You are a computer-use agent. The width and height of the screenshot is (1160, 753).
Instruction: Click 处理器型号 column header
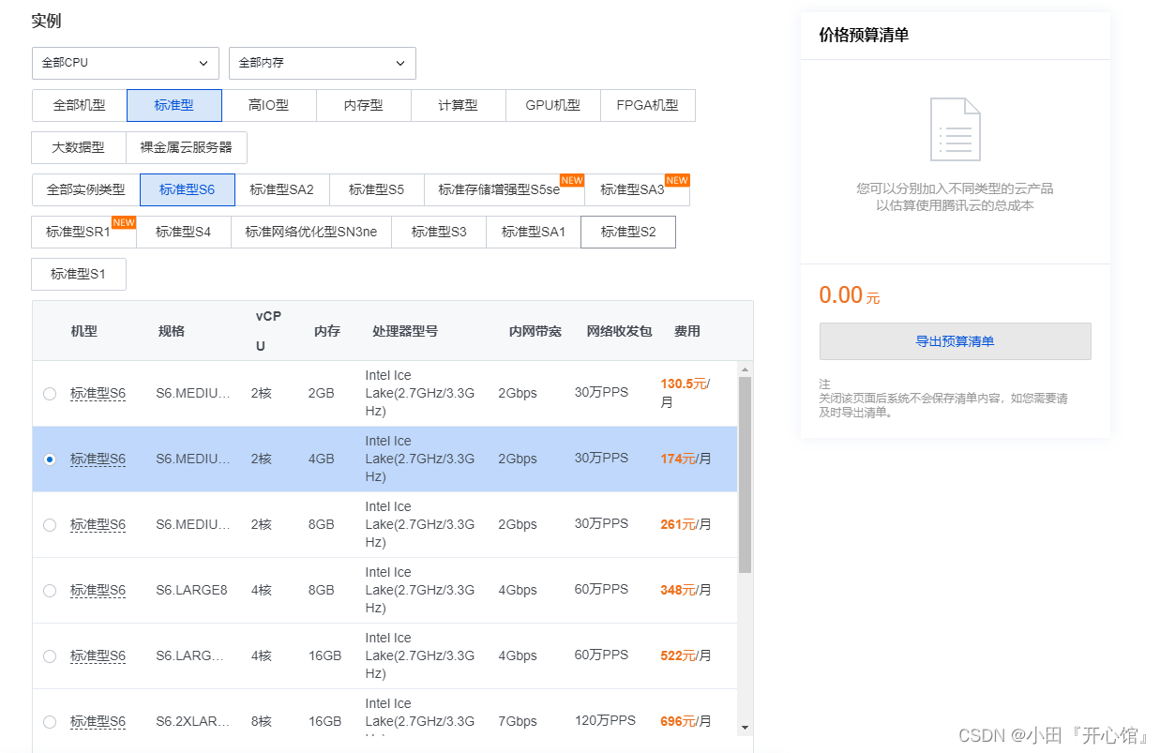pos(405,331)
